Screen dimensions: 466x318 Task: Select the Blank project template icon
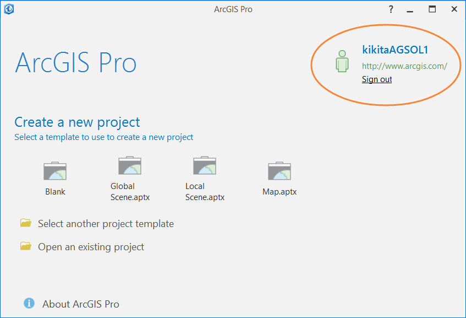(x=55, y=171)
